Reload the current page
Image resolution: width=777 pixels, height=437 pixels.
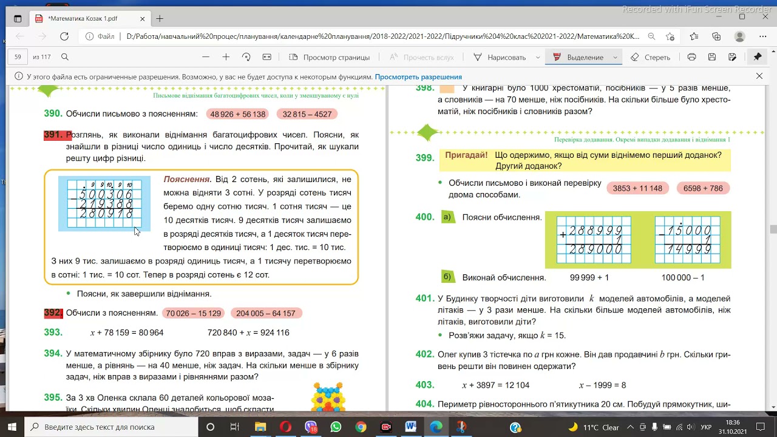tap(64, 36)
